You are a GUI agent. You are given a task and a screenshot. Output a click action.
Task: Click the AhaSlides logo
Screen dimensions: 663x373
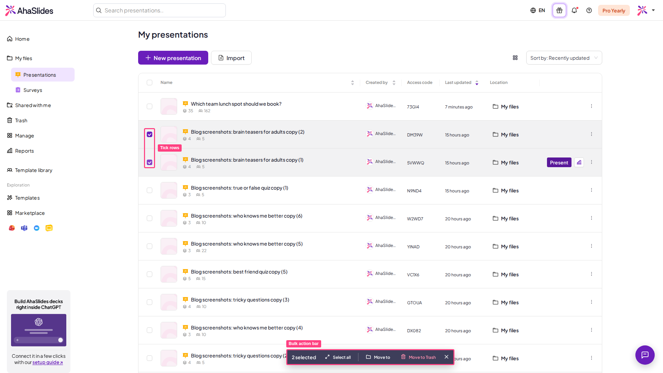point(29,10)
